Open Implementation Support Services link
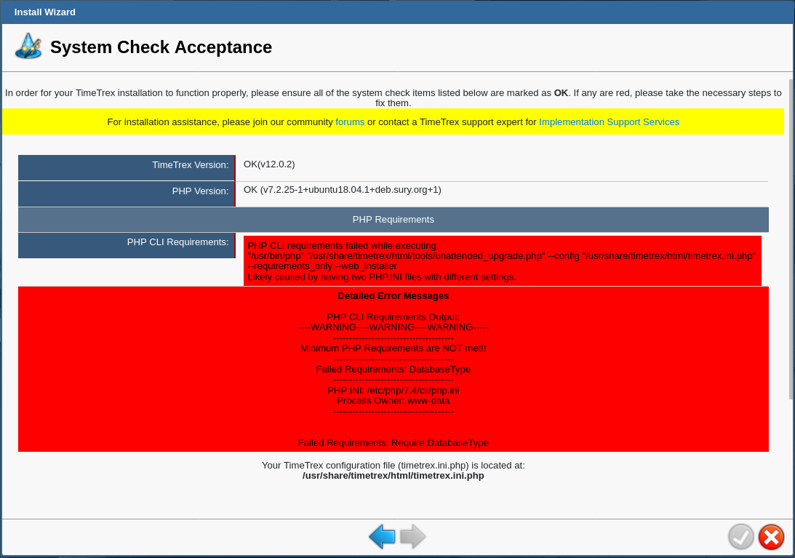 (x=609, y=122)
